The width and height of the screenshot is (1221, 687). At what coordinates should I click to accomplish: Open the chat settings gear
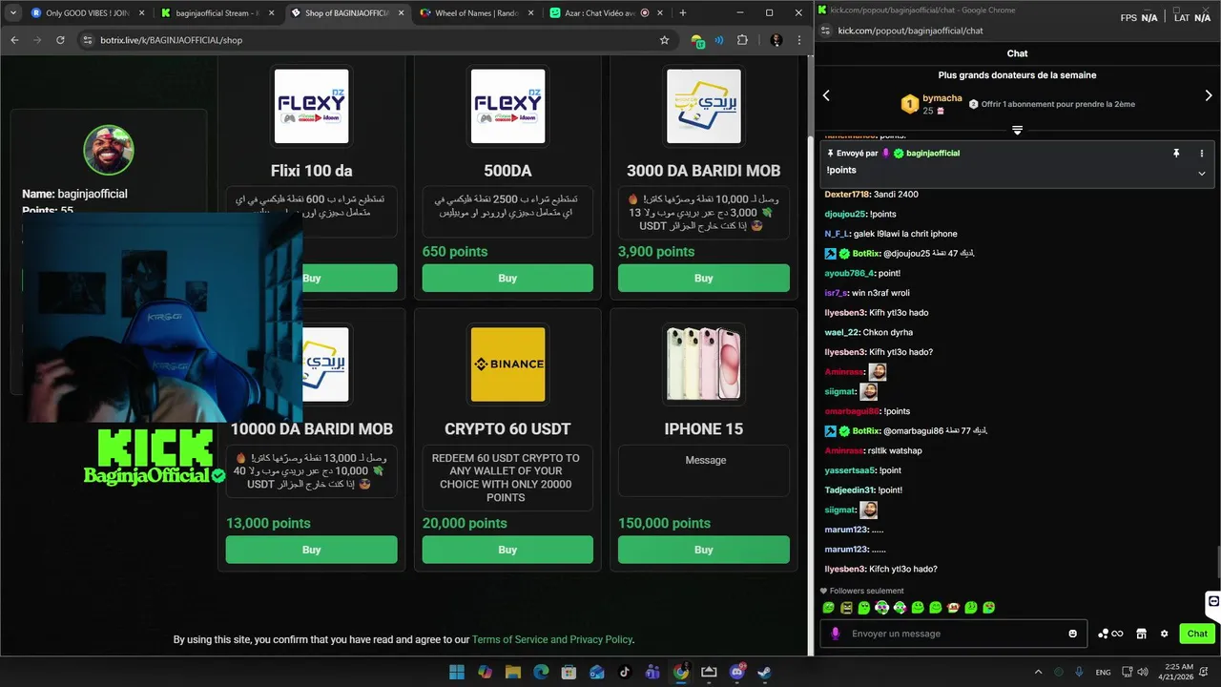point(1164,634)
